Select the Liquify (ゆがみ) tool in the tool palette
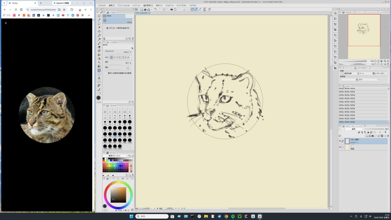The width and height of the screenshot is (391, 220). (x=99, y=70)
